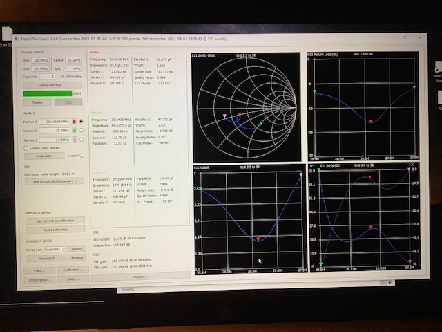Screen dimensions: 442x332
Task: Click the Hide data button
Action: [44, 156]
